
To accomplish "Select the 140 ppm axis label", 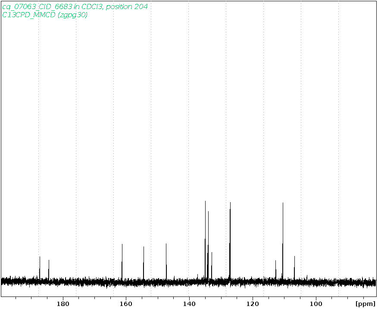I will (189, 304).
